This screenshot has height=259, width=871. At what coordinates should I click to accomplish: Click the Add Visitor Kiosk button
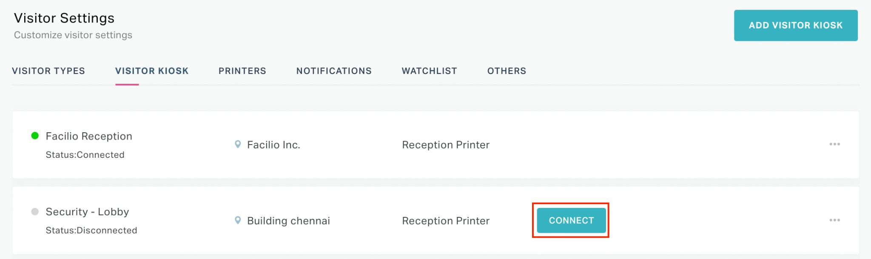pos(796,26)
